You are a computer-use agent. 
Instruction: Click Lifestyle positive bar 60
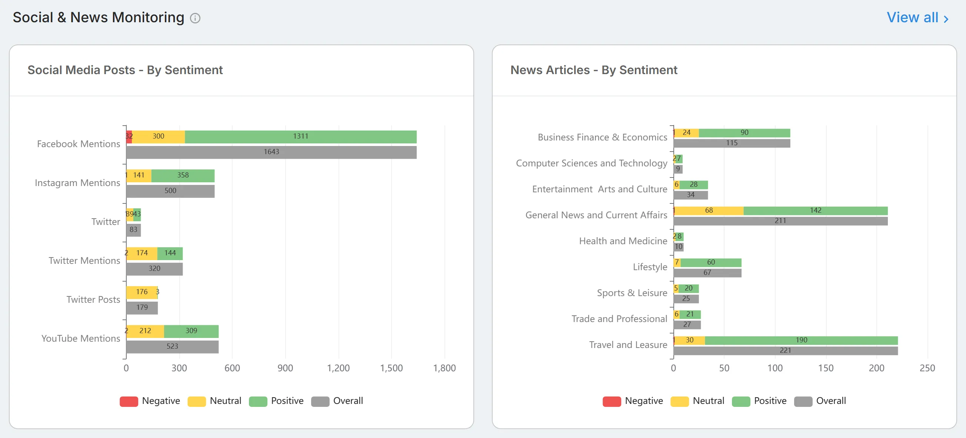click(x=711, y=262)
